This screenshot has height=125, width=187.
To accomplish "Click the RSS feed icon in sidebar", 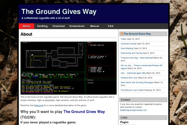I will (122, 34).
